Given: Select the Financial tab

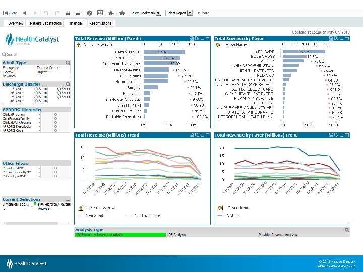Looking at the screenshot, I should tap(75, 23).
